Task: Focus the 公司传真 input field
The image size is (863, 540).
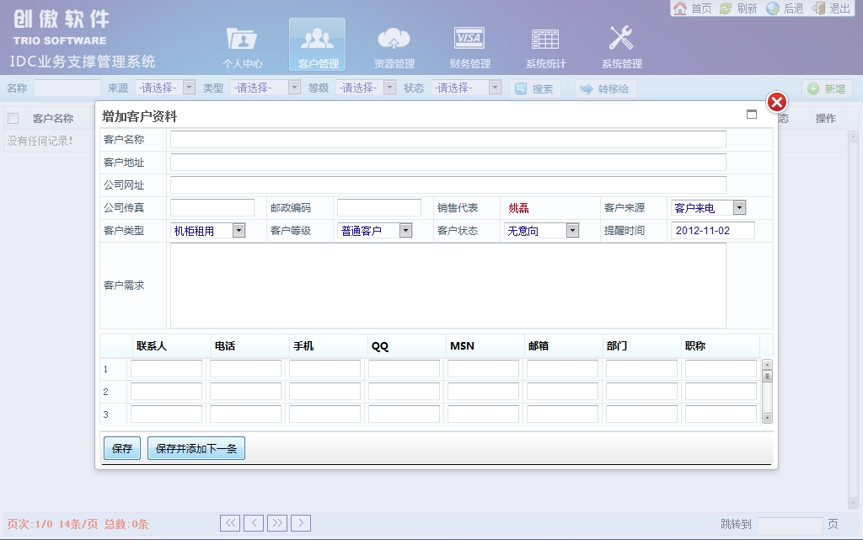Action: [212, 208]
